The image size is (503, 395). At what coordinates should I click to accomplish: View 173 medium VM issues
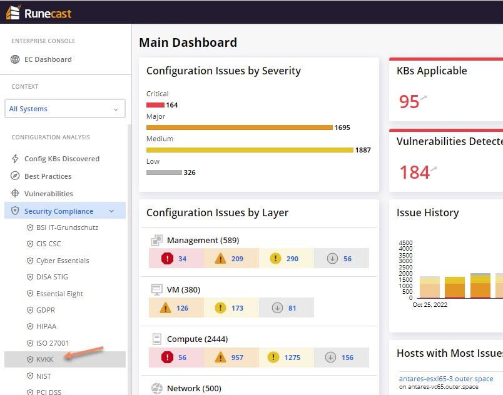[237, 308]
